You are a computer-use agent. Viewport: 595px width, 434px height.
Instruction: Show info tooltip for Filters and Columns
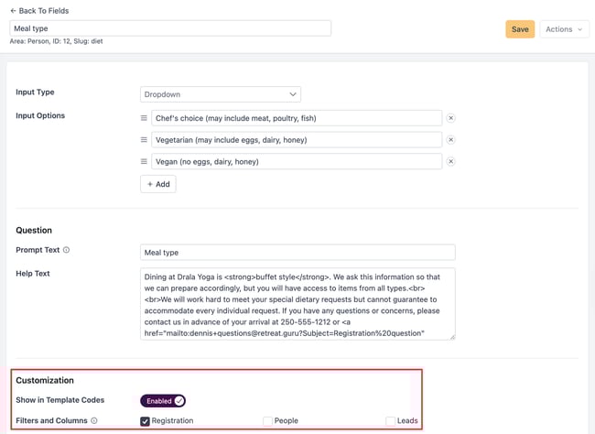coord(94,420)
